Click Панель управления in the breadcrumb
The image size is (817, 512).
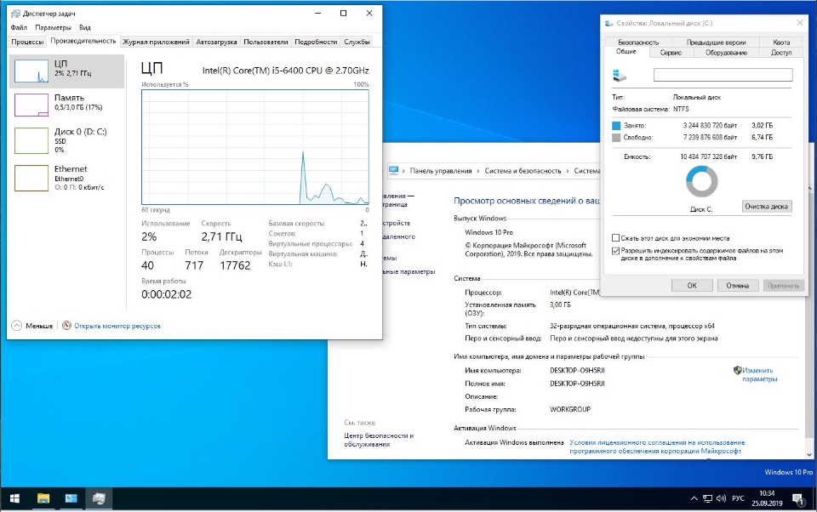tap(441, 171)
